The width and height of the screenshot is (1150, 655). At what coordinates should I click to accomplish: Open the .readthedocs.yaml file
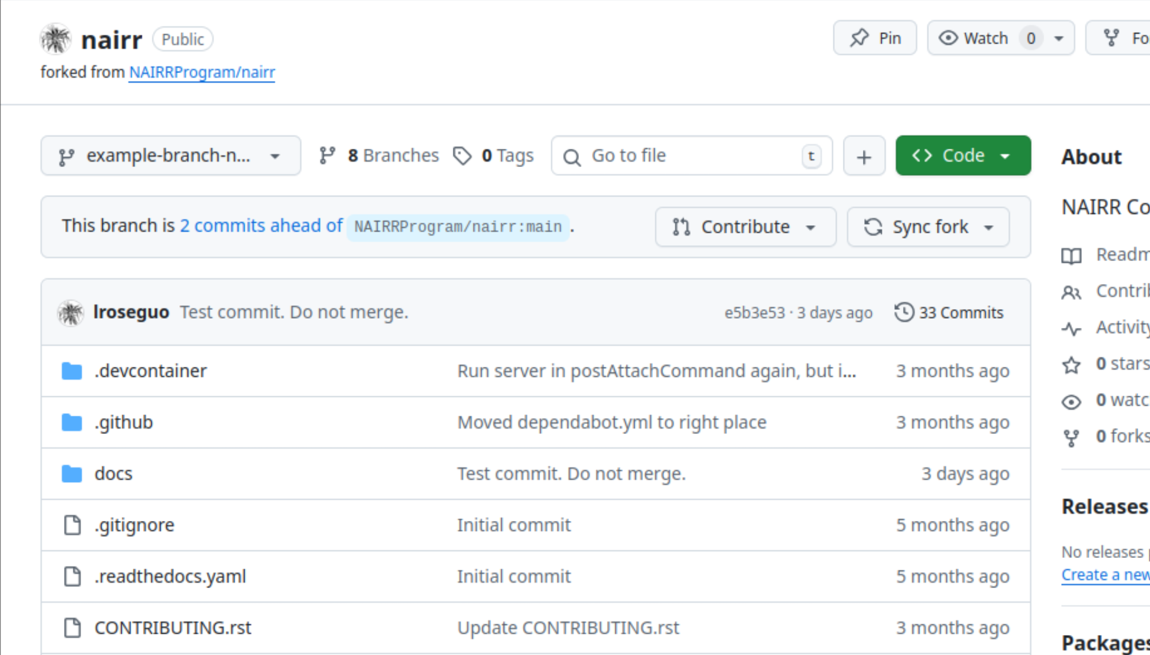(x=170, y=576)
